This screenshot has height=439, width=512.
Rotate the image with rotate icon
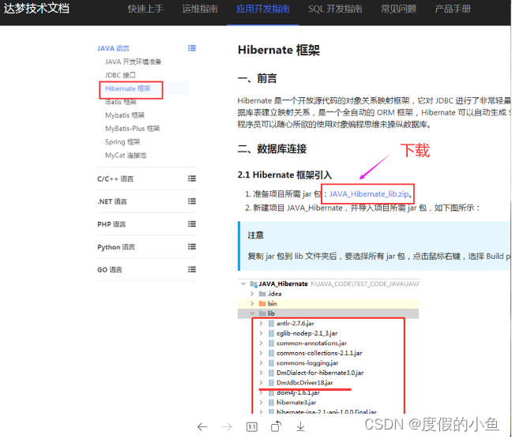(x=276, y=426)
